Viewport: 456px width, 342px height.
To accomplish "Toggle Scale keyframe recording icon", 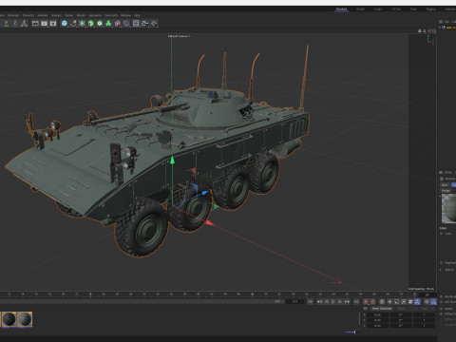I will [x=396, y=302].
